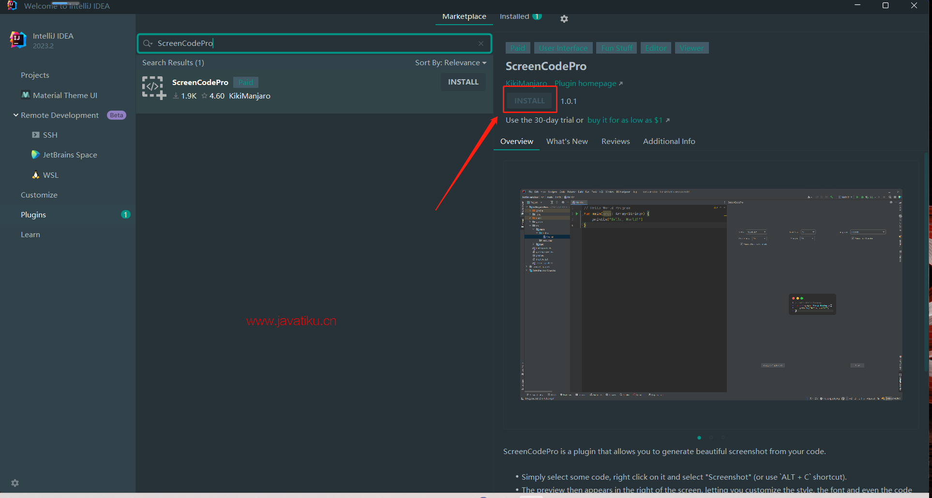Image resolution: width=932 pixels, height=498 pixels.
Task: Click inside the plugin search input field
Action: [315, 43]
